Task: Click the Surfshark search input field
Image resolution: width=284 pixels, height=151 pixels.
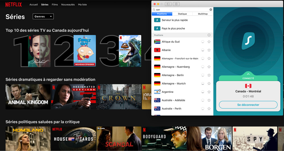Action: (x=182, y=10)
